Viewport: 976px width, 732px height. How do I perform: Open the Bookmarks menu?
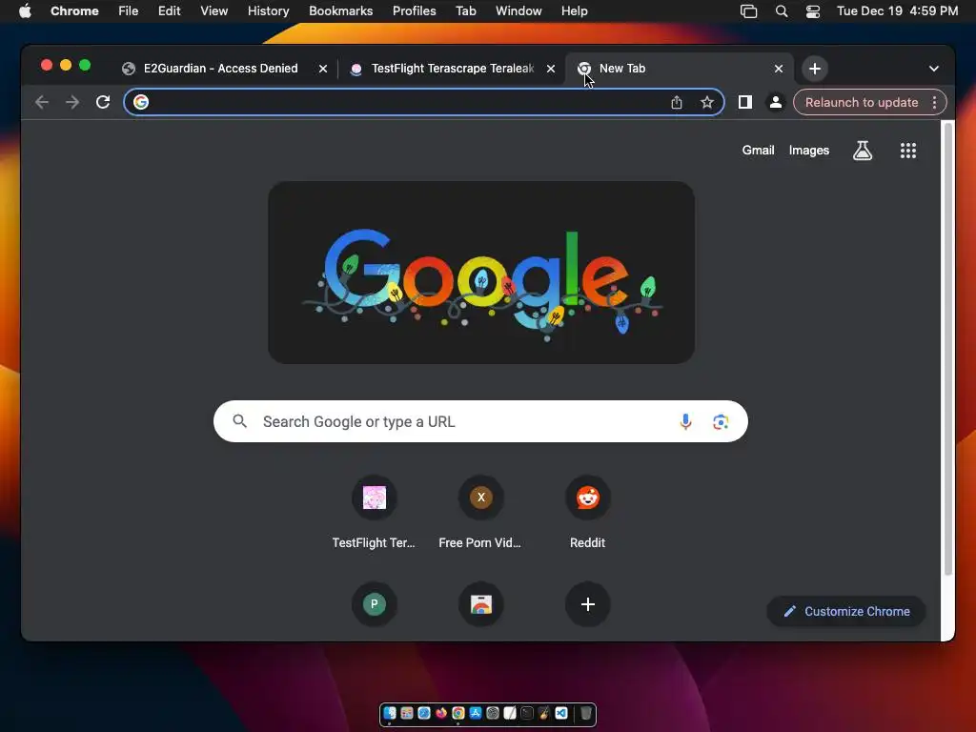(x=340, y=11)
